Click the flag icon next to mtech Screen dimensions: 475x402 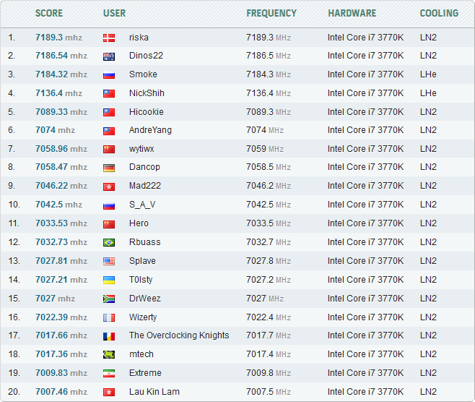[109, 354]
